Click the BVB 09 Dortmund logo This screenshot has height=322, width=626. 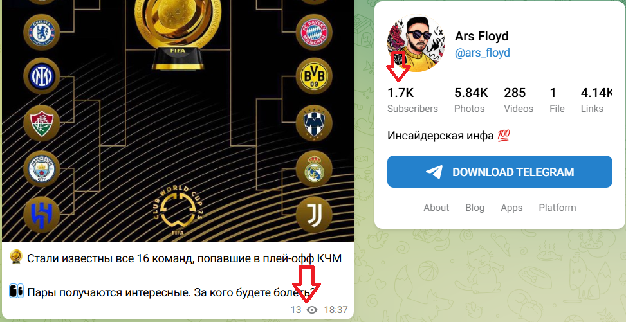314,76
